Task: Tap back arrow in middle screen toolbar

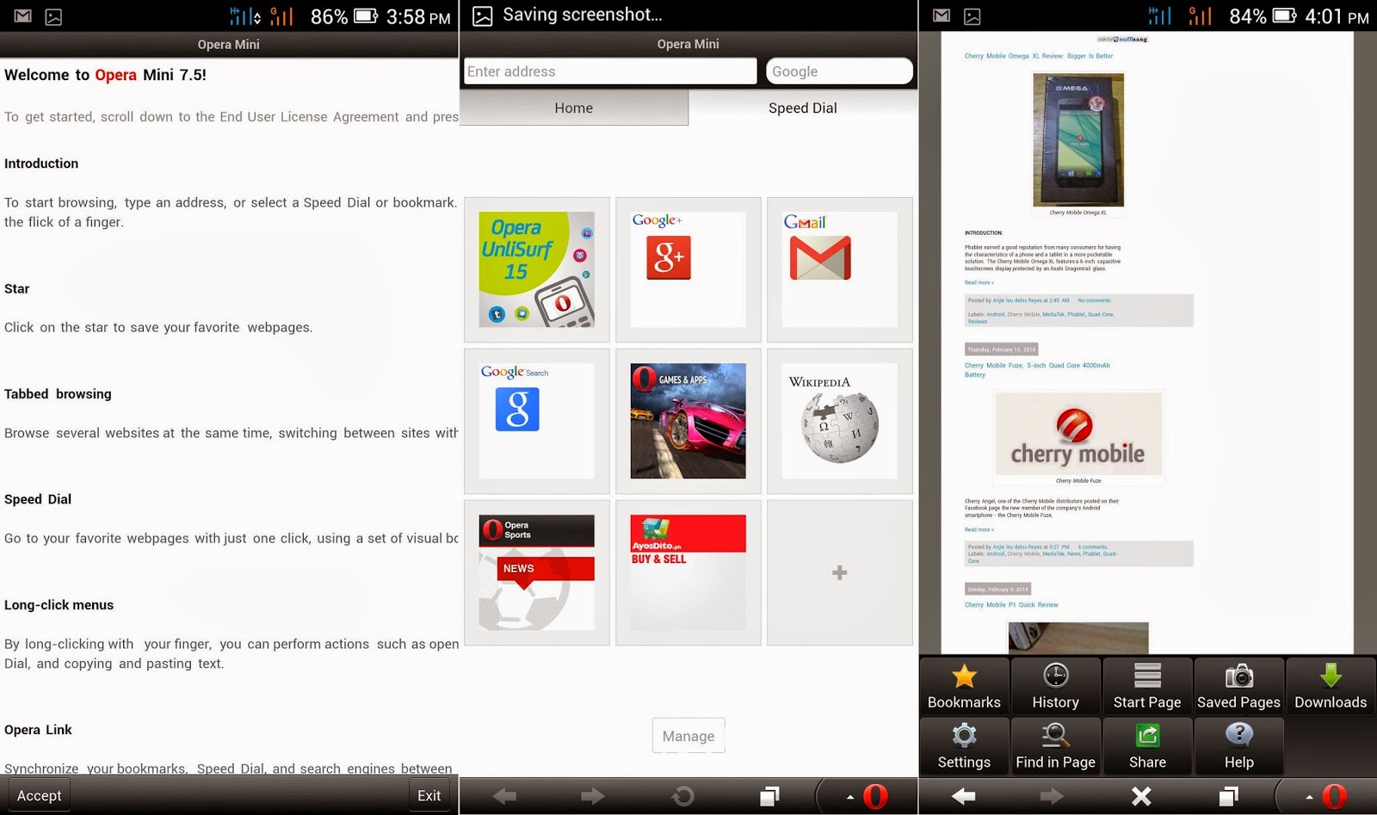Action: tap(504, 796)
